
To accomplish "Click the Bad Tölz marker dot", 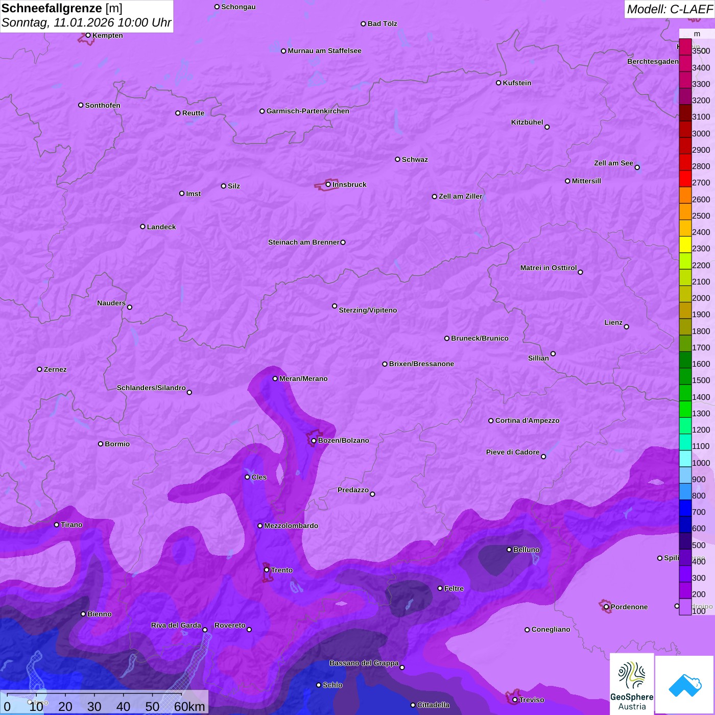I will pos(363,24).
